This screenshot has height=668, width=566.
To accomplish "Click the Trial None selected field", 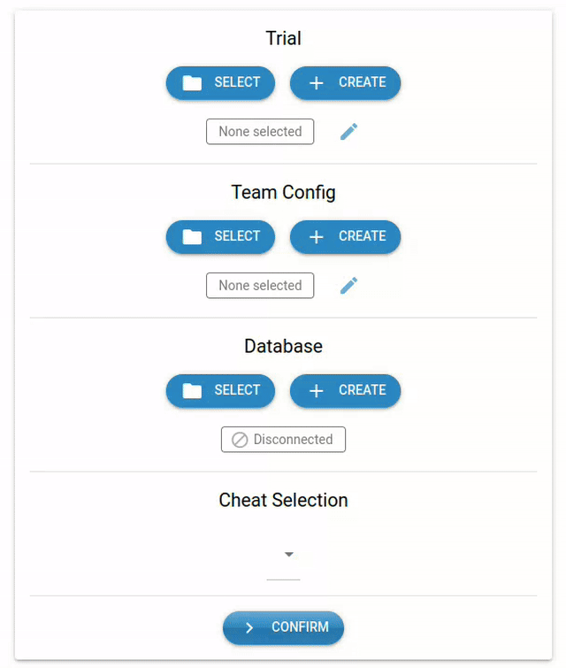I will [260, 132].
